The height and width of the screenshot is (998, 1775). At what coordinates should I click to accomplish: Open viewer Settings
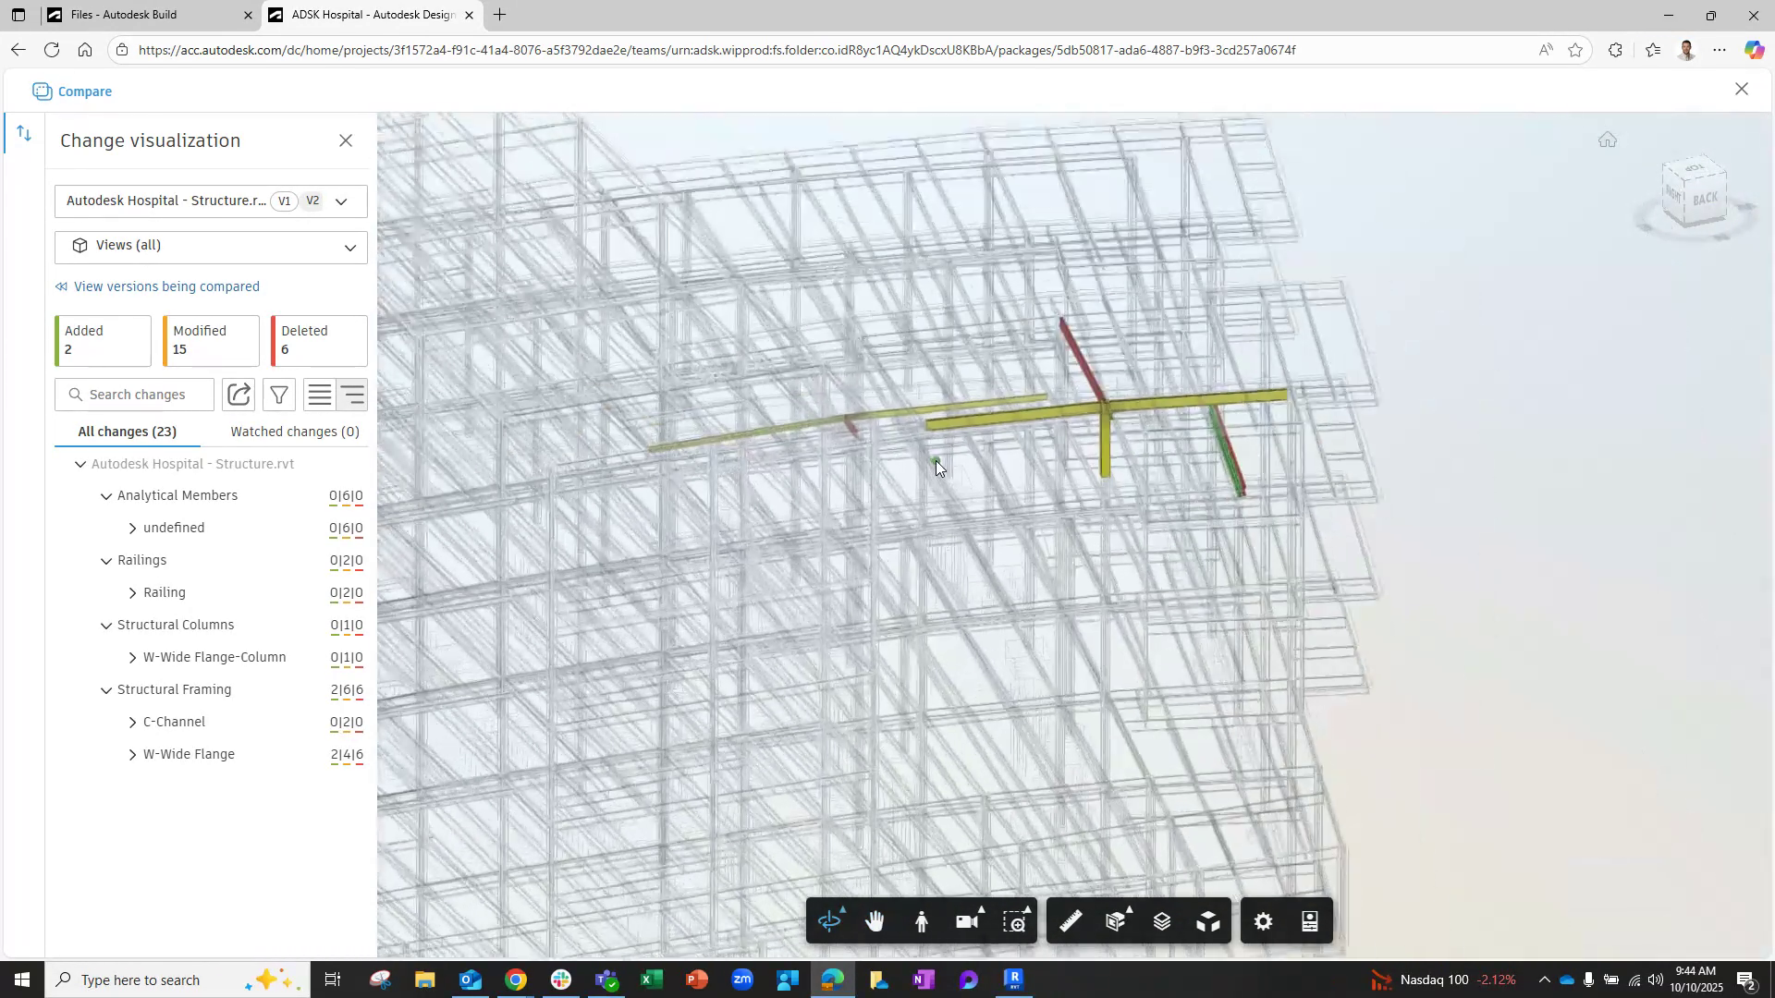(x=1263, y=920)
